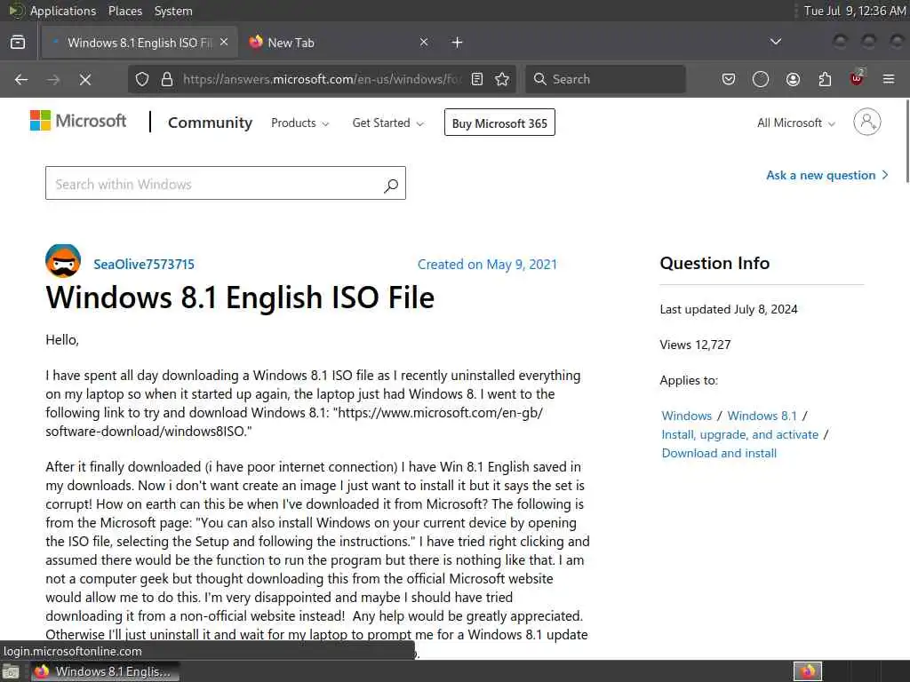The image size is (910, 682).
Task: Open the Firefox account icon
Action: click(793, 79)
